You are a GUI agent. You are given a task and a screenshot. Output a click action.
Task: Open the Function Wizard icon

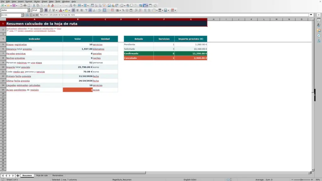[27, 15]
